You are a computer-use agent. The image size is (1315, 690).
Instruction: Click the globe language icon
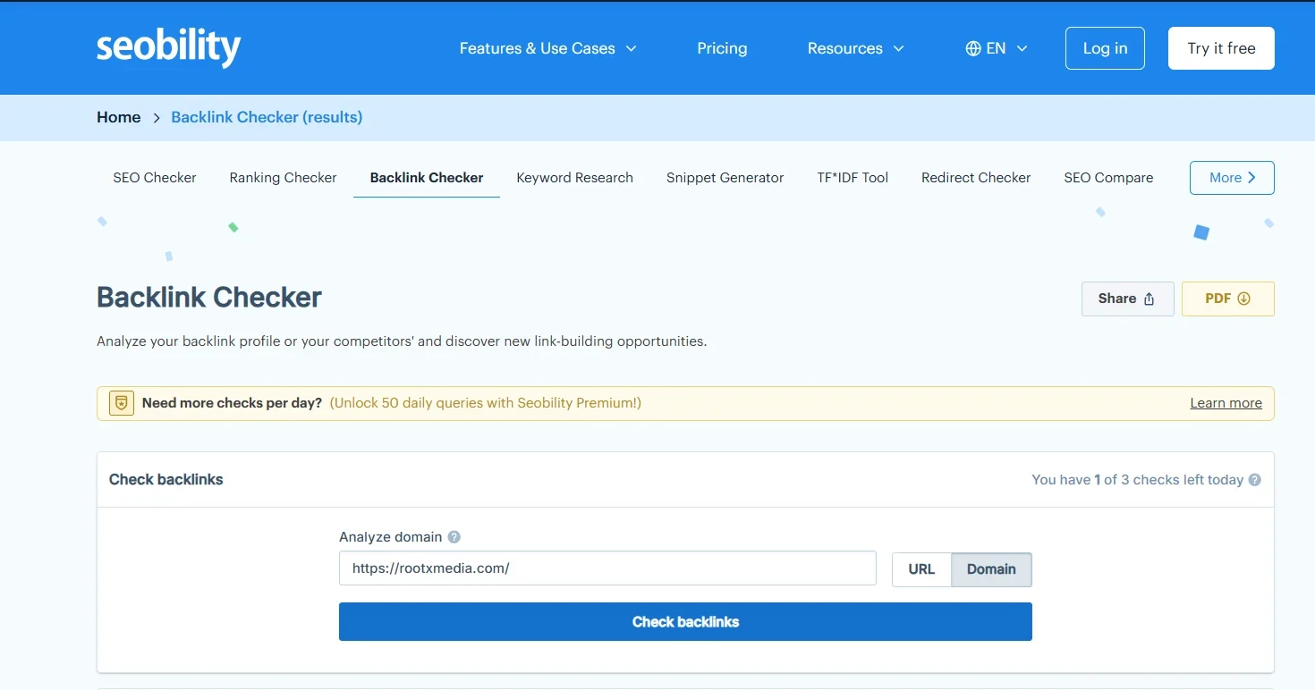[973, 48]
